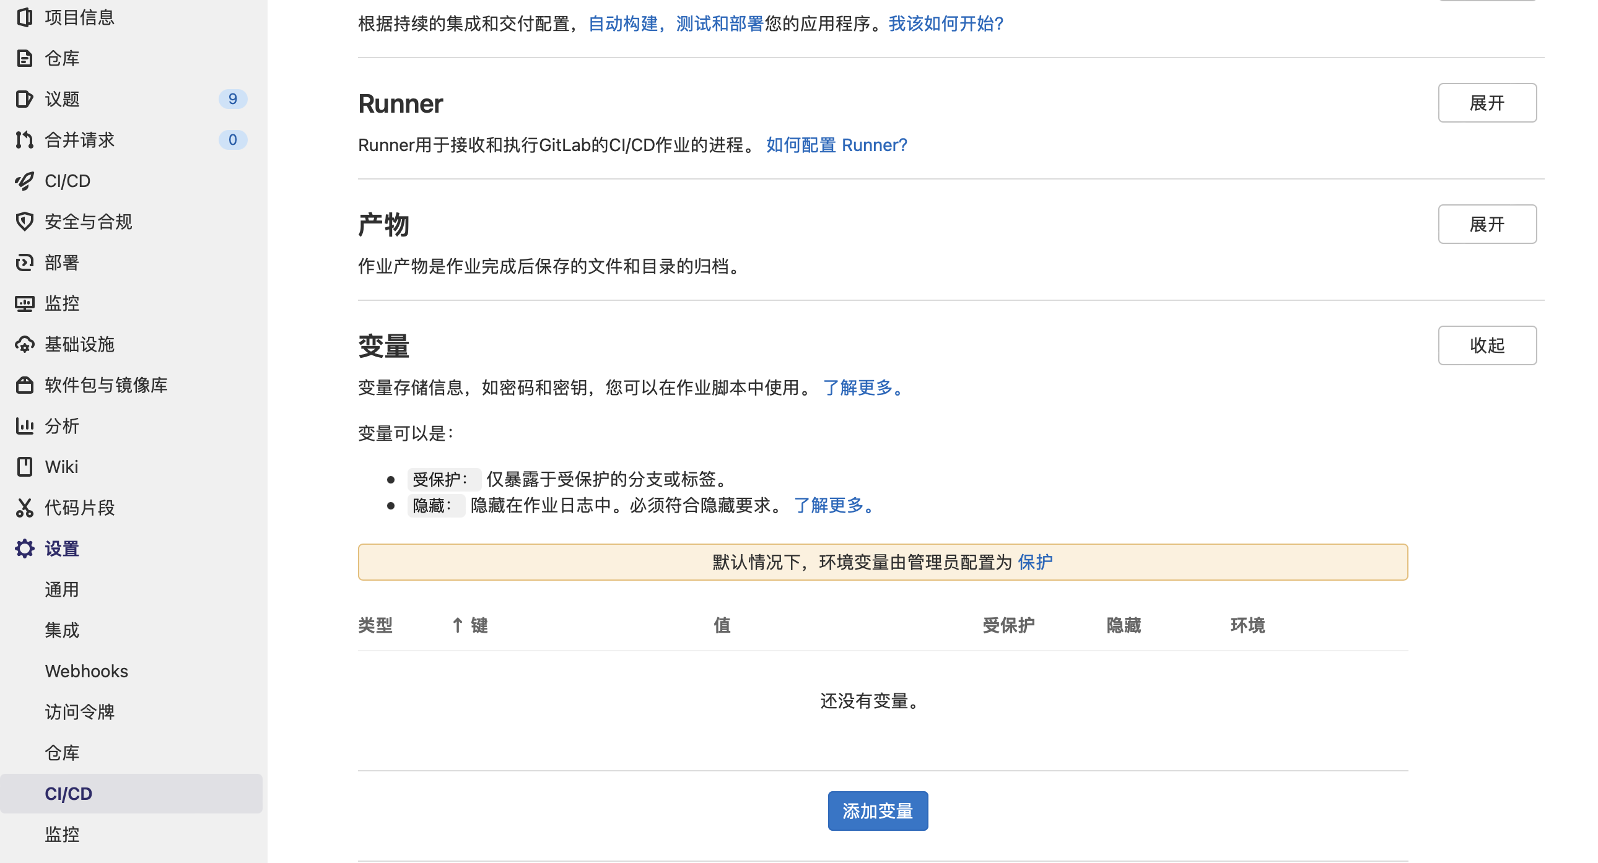Expand the artifacts (产物) section
The width and height of the screenshot is (1598, 863).
(x=1487, y=225)
